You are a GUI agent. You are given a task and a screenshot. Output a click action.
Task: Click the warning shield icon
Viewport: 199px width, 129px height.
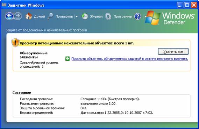click(15, 42)
